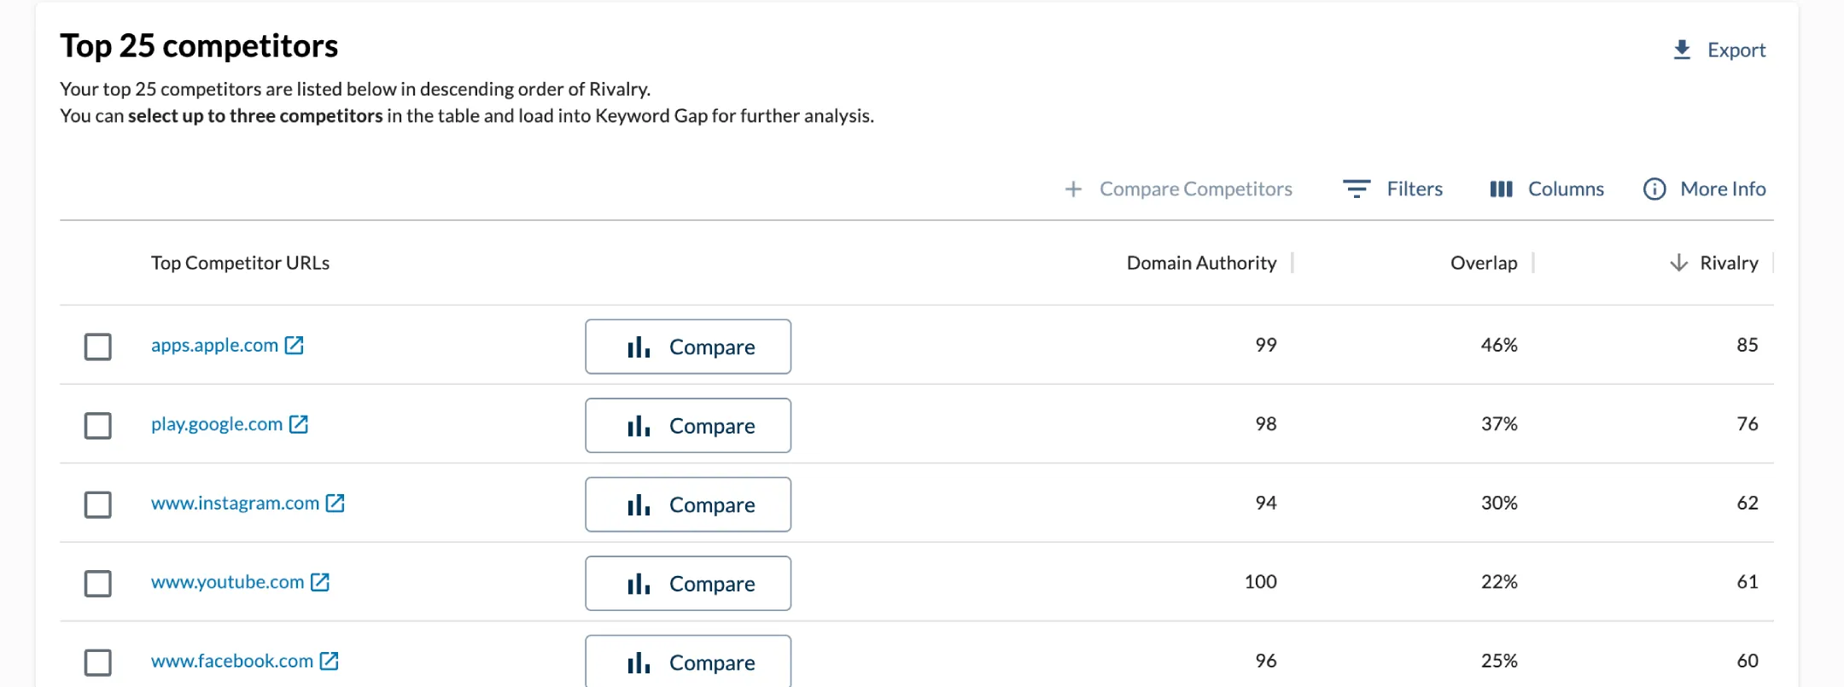Click the Rivalry value 61
This screenshot has height=687, width=1844.
click(1748, 581)
